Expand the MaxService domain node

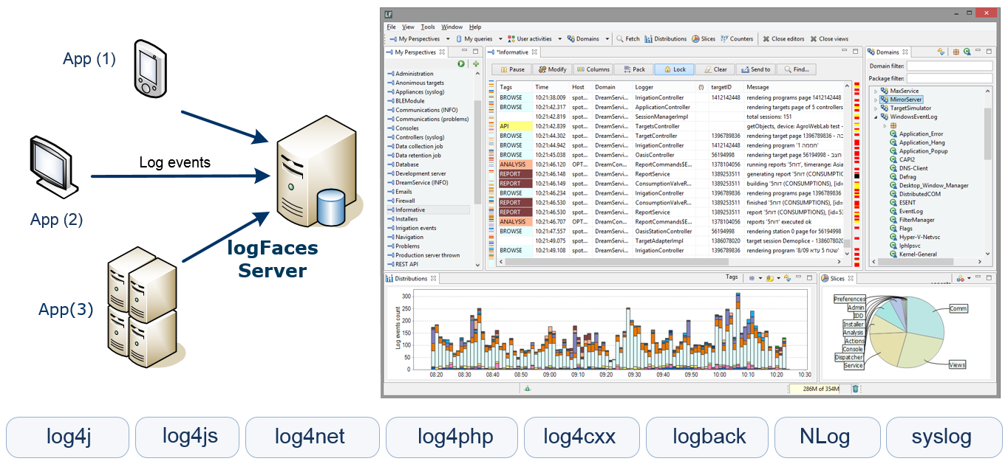point(876,91)
